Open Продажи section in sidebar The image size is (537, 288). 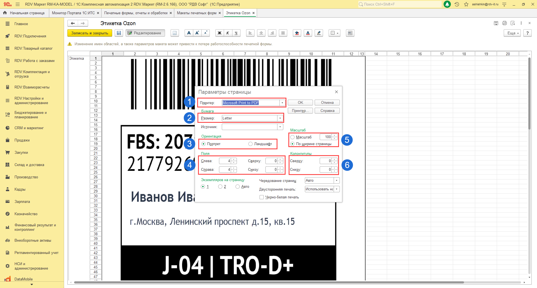click(22, 140)
